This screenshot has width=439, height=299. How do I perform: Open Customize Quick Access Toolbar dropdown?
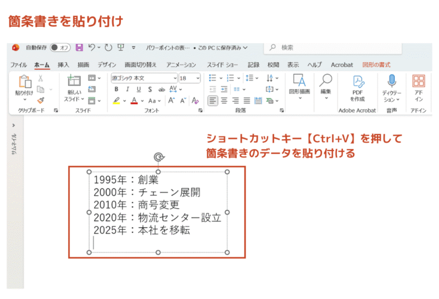pos(133,48)
